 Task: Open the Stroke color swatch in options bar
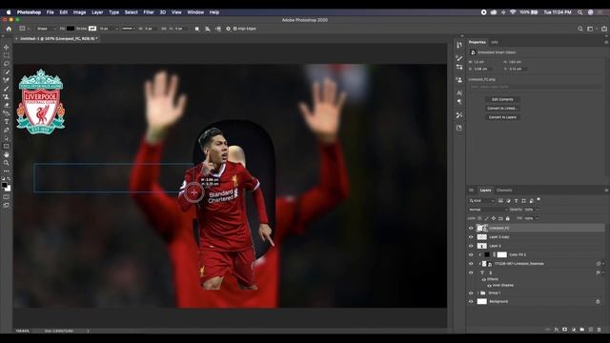click(x=92, y=29)
